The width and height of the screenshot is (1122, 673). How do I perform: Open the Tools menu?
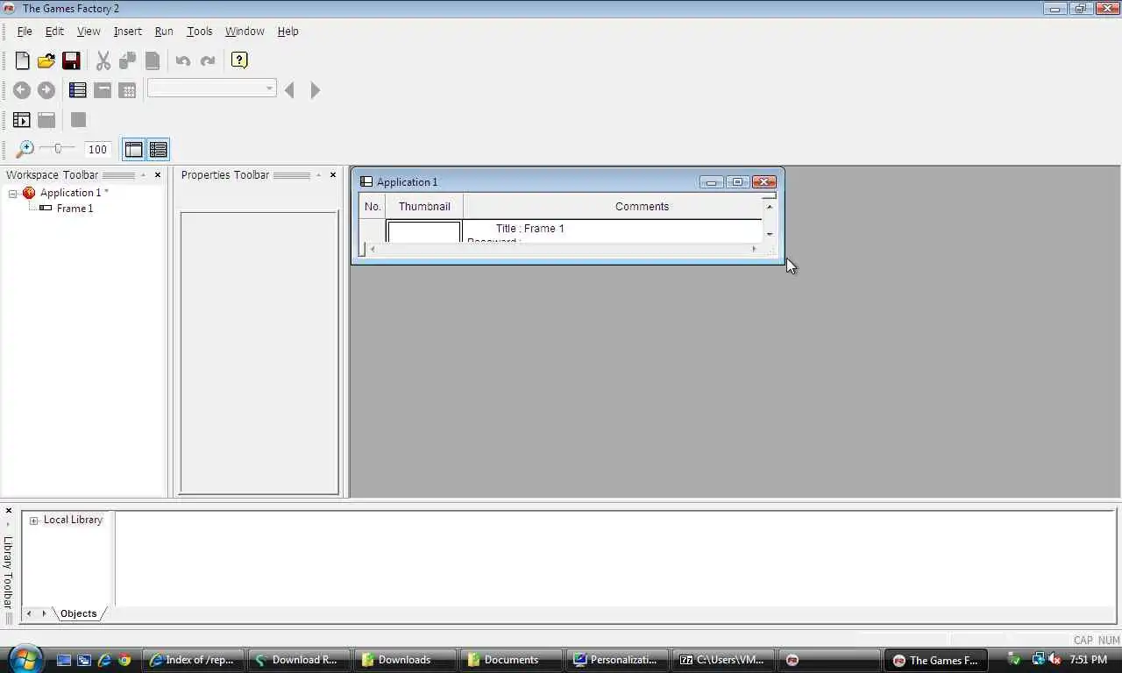pos(200,32)
